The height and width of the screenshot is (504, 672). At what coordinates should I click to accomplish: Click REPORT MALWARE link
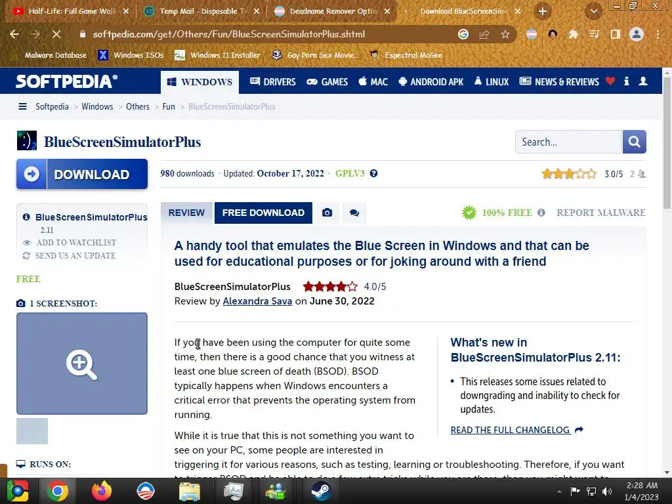point(601,213)
